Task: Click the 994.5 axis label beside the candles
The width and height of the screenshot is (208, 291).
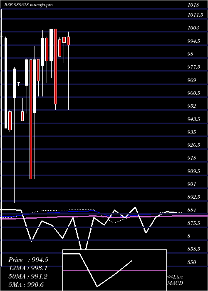Action: (194, 41)
